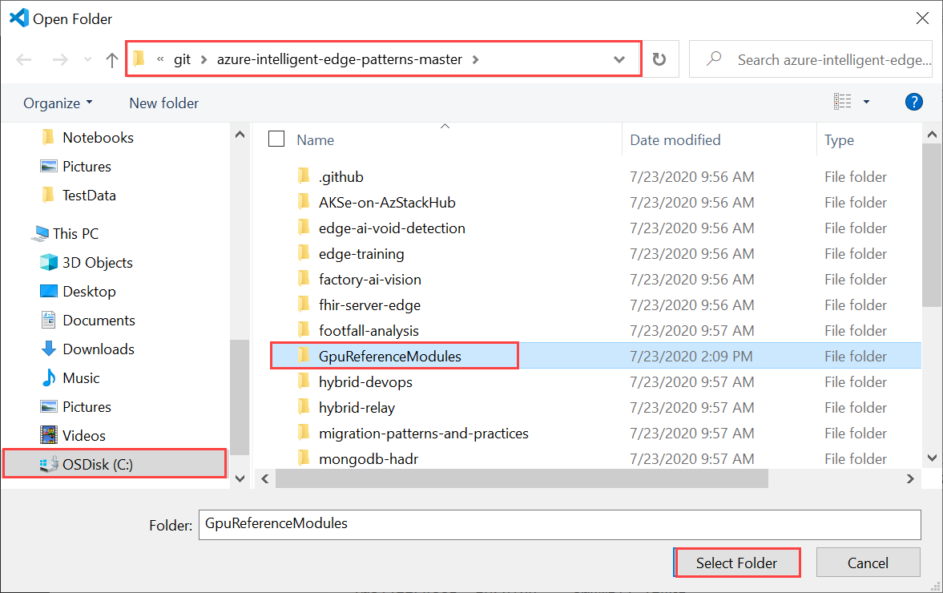Click the back navigation arrow

(x=24, y=58)
